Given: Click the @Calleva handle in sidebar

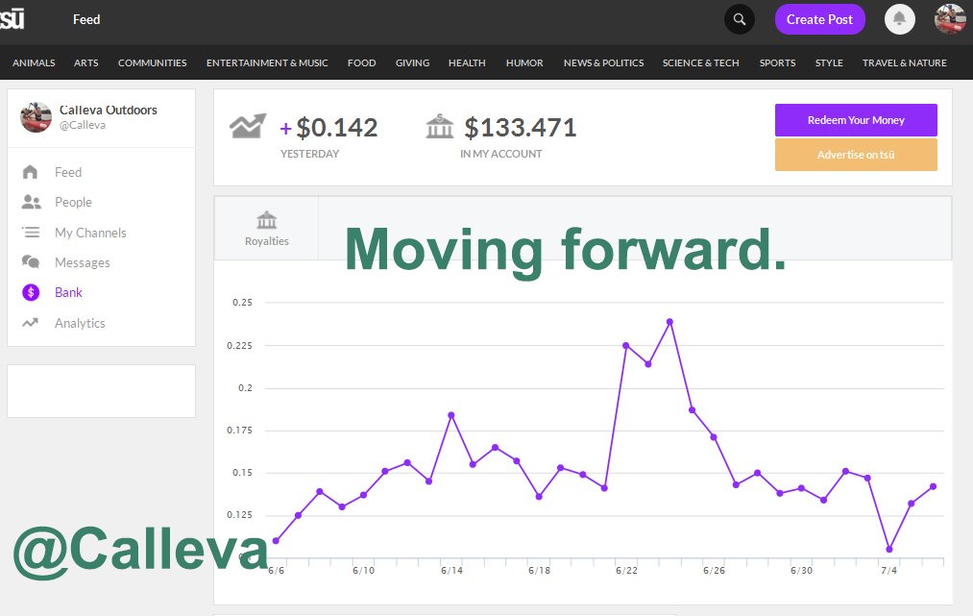Looking at the screenshot, I should [x=83, y=125].
